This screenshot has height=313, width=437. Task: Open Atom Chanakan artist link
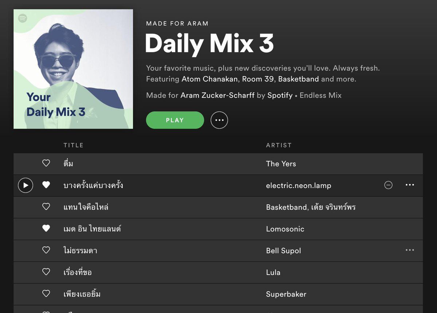coord(210,79)
